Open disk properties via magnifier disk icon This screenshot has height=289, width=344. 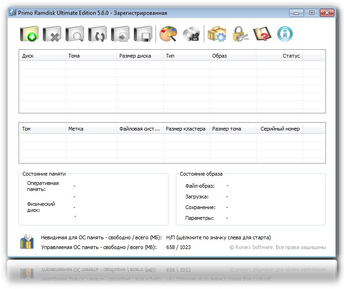click(x=74, y=34)
